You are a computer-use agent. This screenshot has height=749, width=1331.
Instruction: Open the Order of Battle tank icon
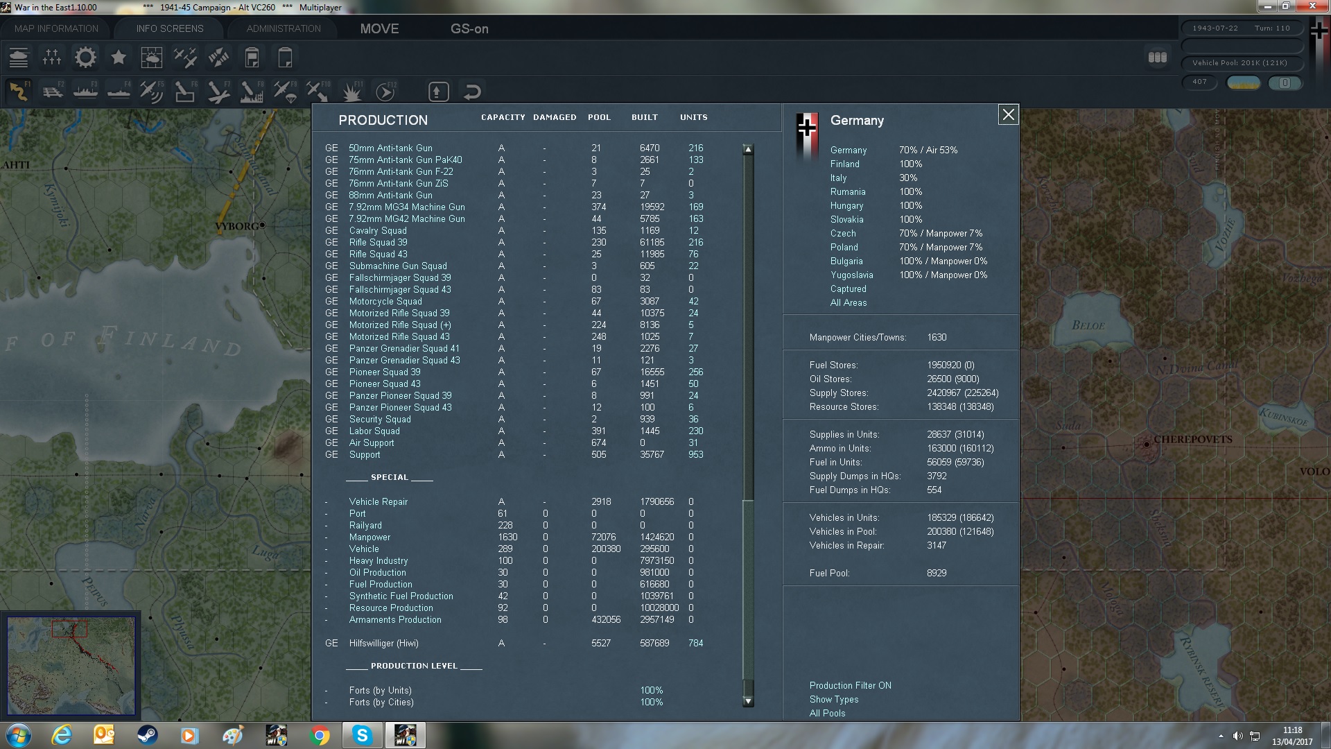(x=19, y=58)
